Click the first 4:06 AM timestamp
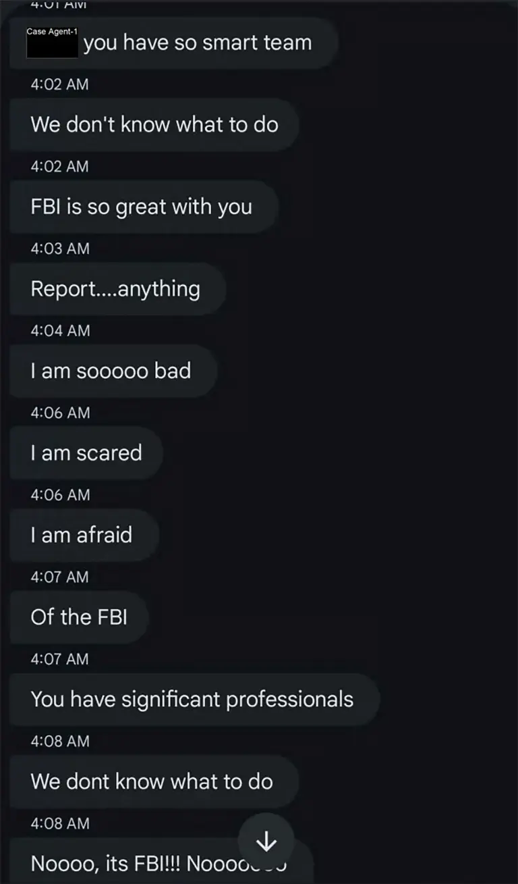Image resolution: width=518 pixels, height=884 pixels. click(x=60, y=413)
